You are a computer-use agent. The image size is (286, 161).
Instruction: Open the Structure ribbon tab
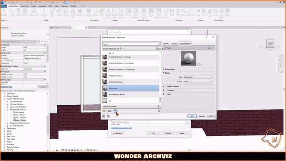click(x=25, y=6)
